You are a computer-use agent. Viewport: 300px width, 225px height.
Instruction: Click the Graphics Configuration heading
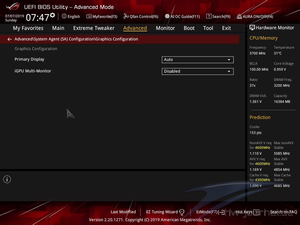[36, 49]
